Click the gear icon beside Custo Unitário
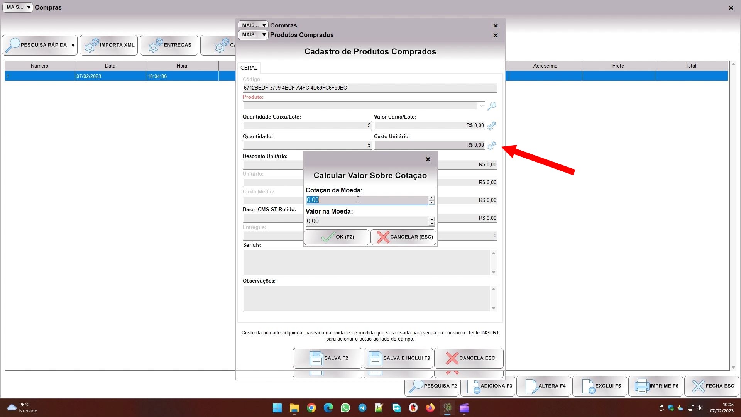 (x=492, y=146)
